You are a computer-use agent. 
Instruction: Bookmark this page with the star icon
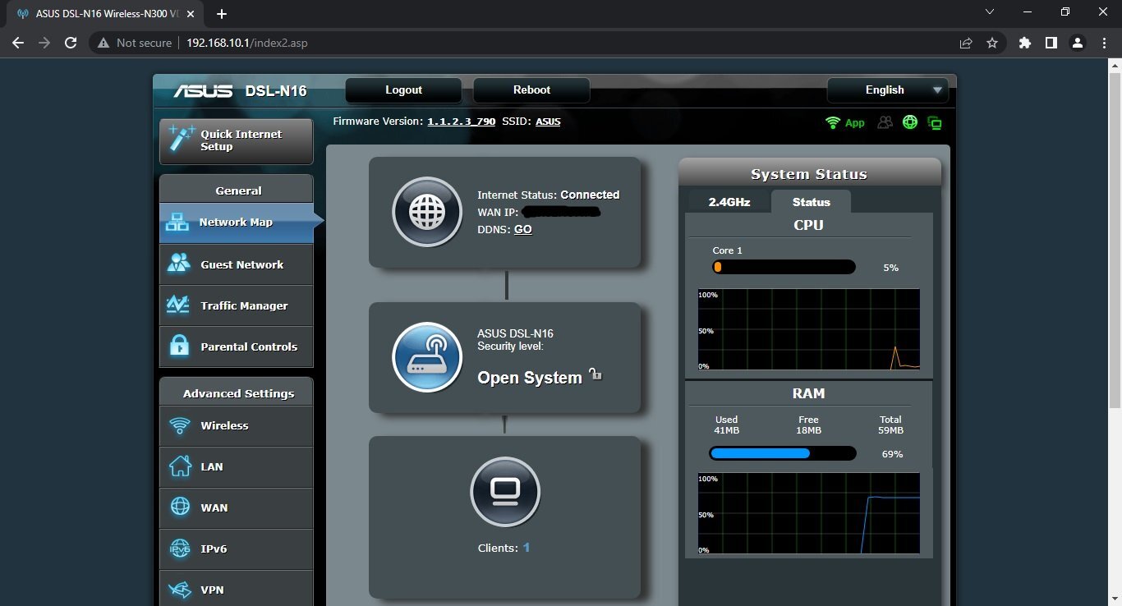click(x=992, y=43)
